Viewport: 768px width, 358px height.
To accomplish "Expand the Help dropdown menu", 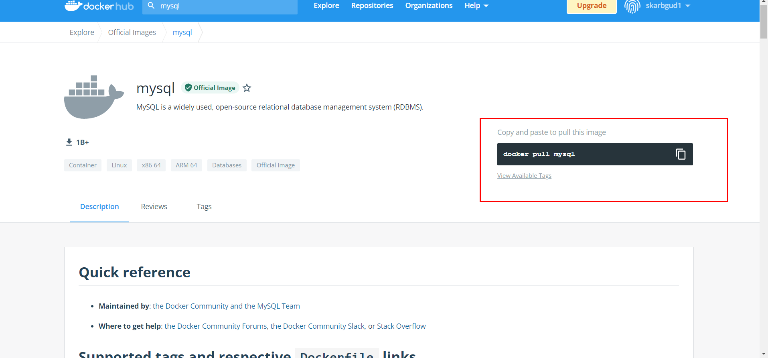I will click(476, 6).
